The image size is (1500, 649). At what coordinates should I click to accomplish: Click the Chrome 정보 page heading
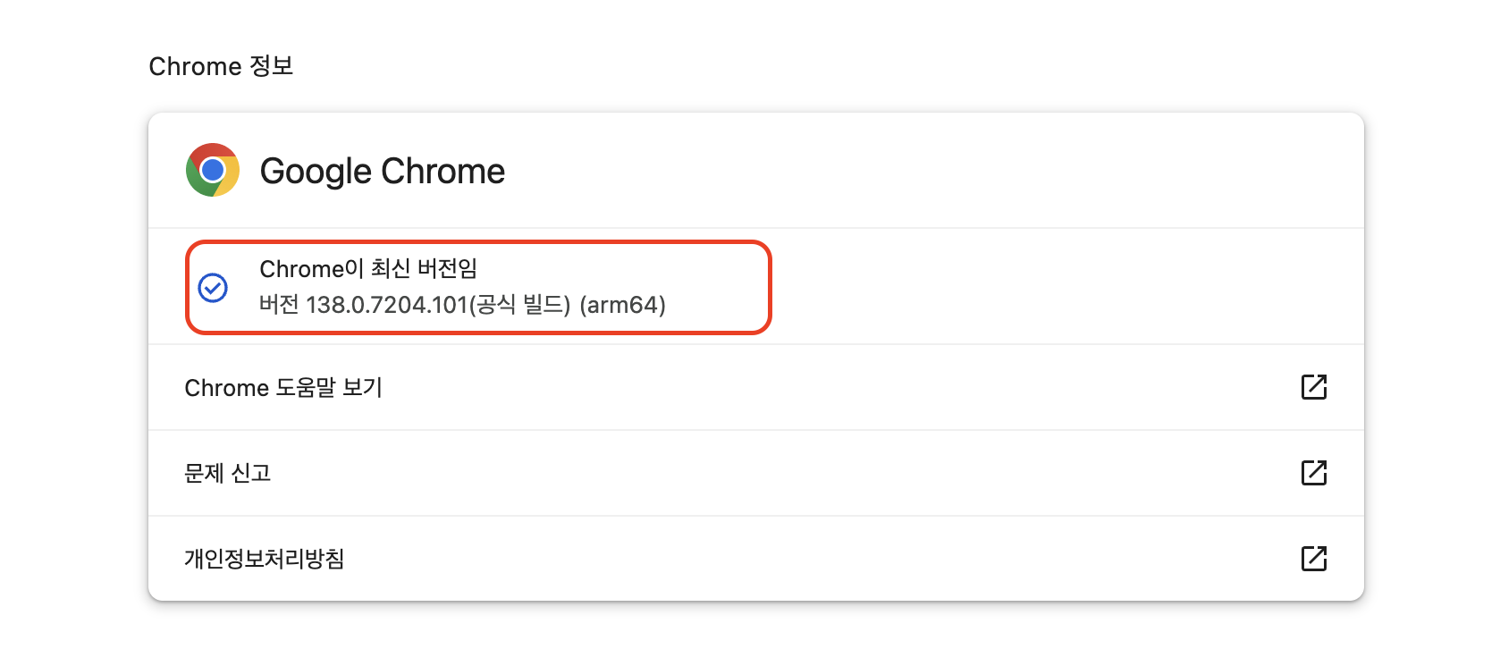pyautogui.click(x=221, y=66)
